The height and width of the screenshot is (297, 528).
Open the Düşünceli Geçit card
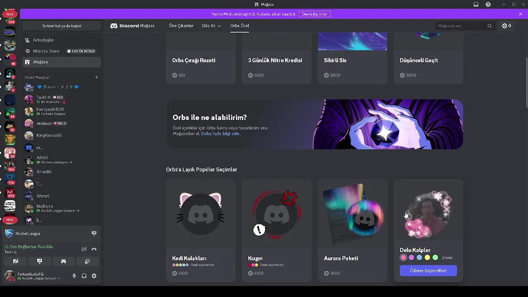[428, 58]
